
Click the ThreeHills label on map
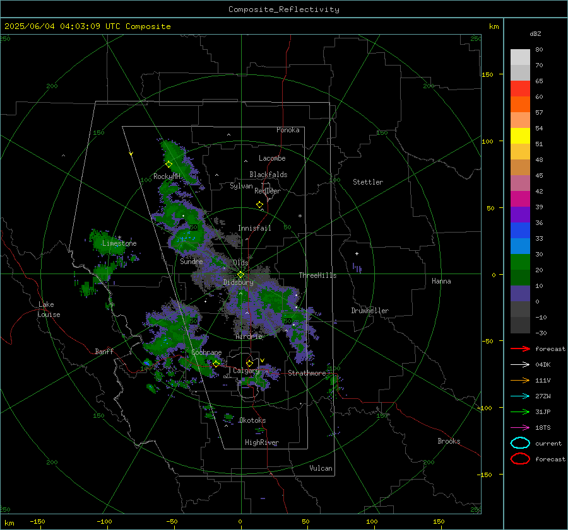317,275
